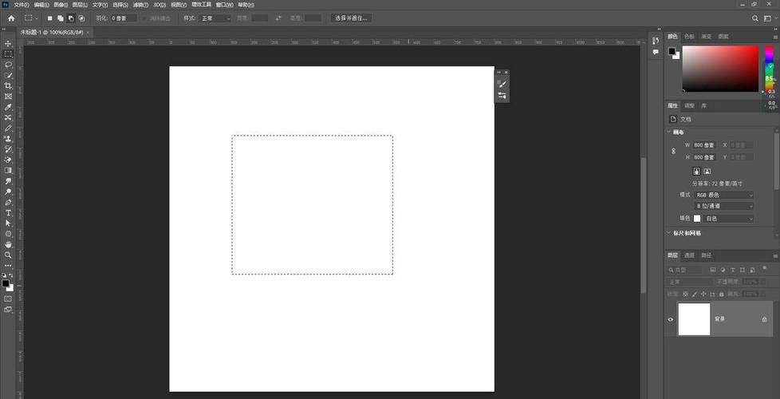The image size is (780, 399).
Task: Toggle the width-height link constraint icon
Action: [673, 151]
